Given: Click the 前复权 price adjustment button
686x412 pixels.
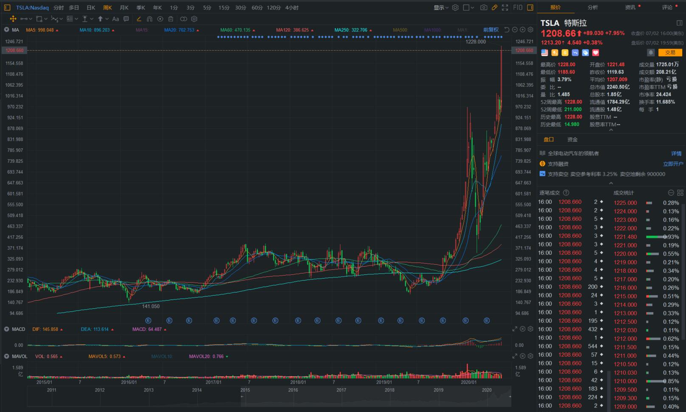Looking at the screenshot, I should (x=491, y=30).
